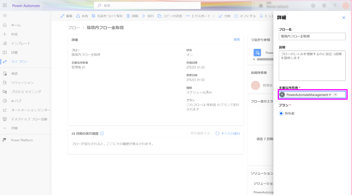Open the app launcher waffle icon

tap(5, 6)
